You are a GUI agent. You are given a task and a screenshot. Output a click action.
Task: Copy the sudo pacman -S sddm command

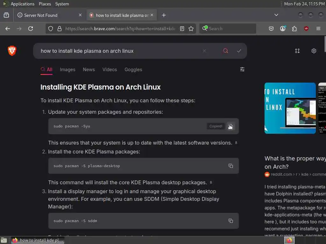coord(230,221)
